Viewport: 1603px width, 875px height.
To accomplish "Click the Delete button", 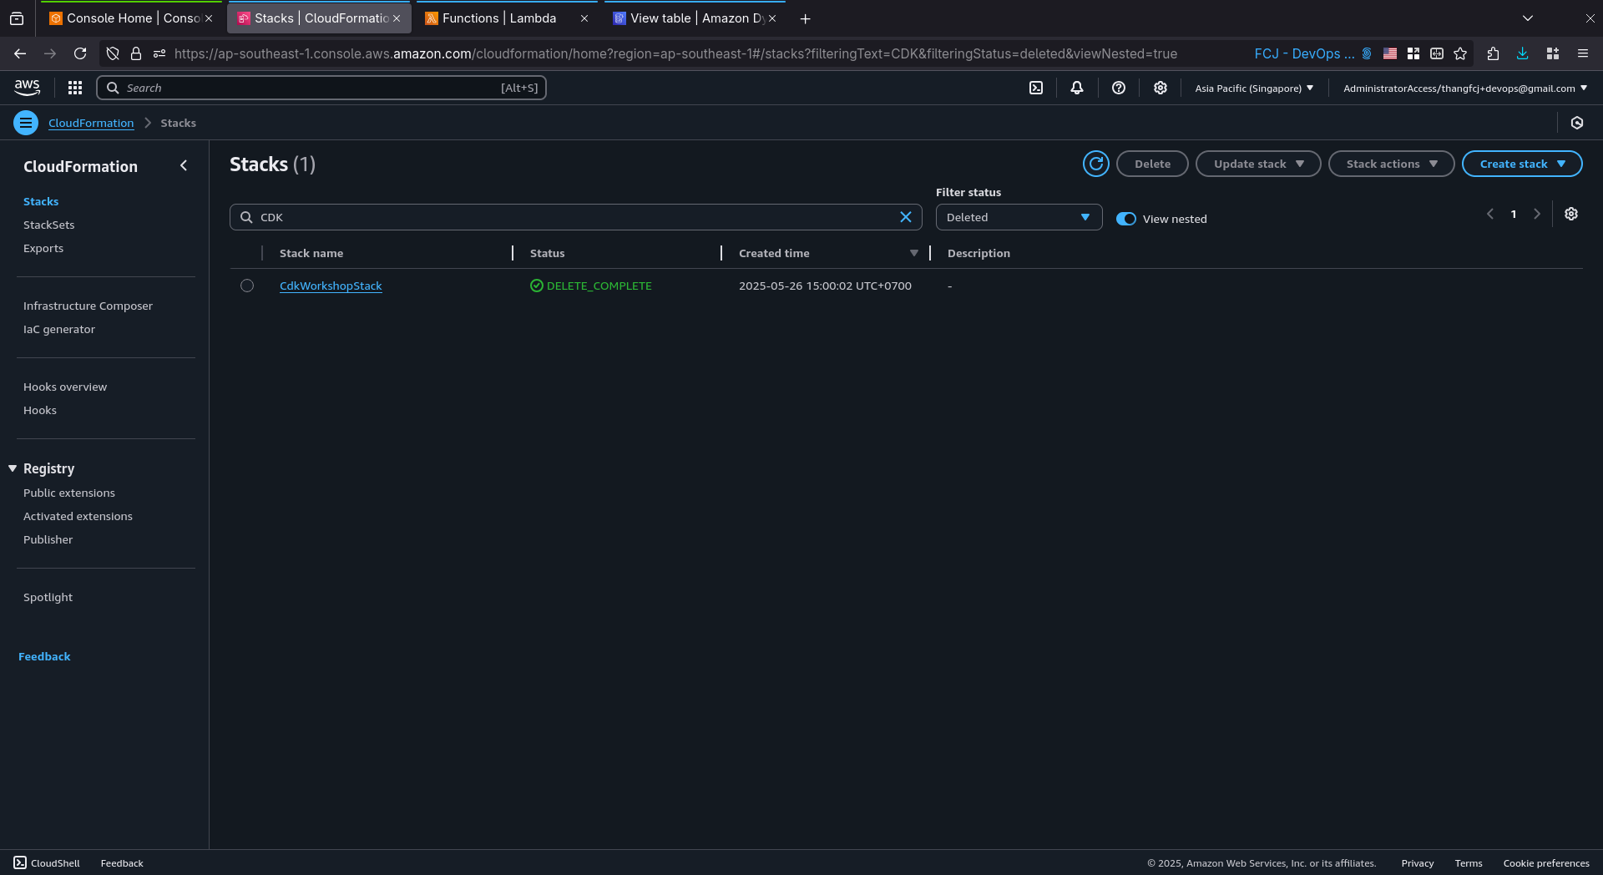I will pos(1152,164).
